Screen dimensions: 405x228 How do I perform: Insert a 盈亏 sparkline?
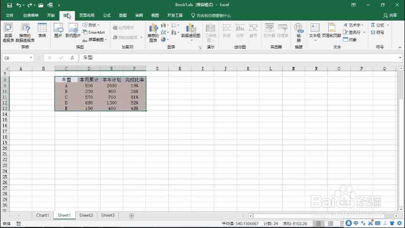pos(253,30)
